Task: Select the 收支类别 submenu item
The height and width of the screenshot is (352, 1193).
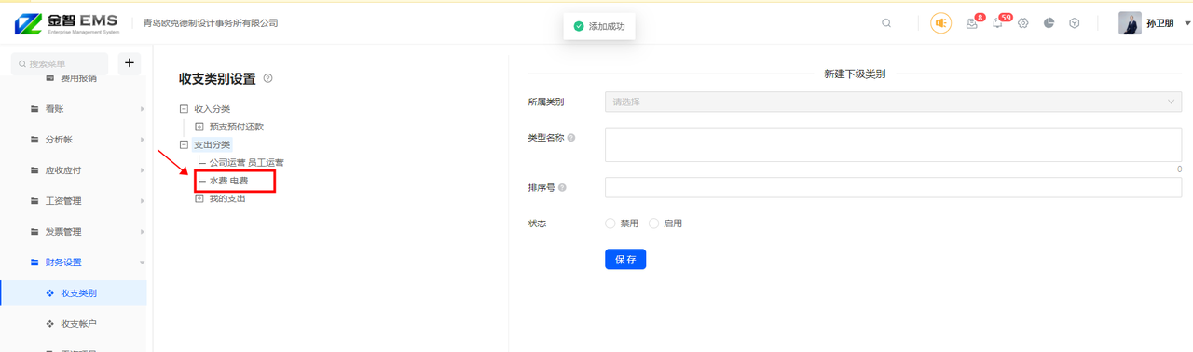Action: (74, 293)
